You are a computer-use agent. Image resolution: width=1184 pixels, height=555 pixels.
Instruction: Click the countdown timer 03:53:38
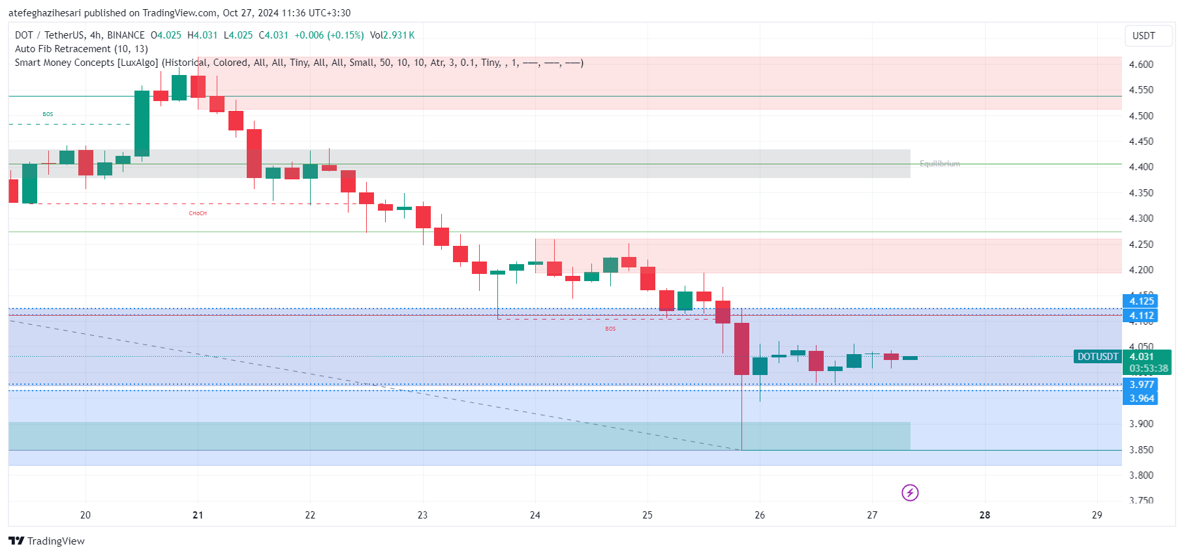[x=1148, y=368]
